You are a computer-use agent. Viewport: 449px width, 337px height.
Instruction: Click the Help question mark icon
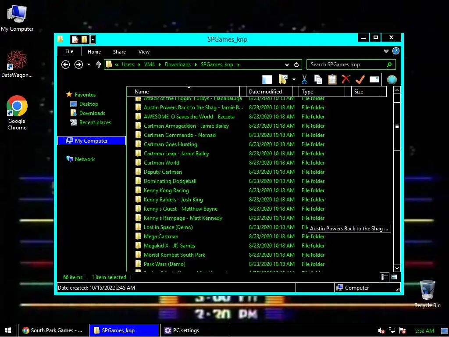point(396,51)
